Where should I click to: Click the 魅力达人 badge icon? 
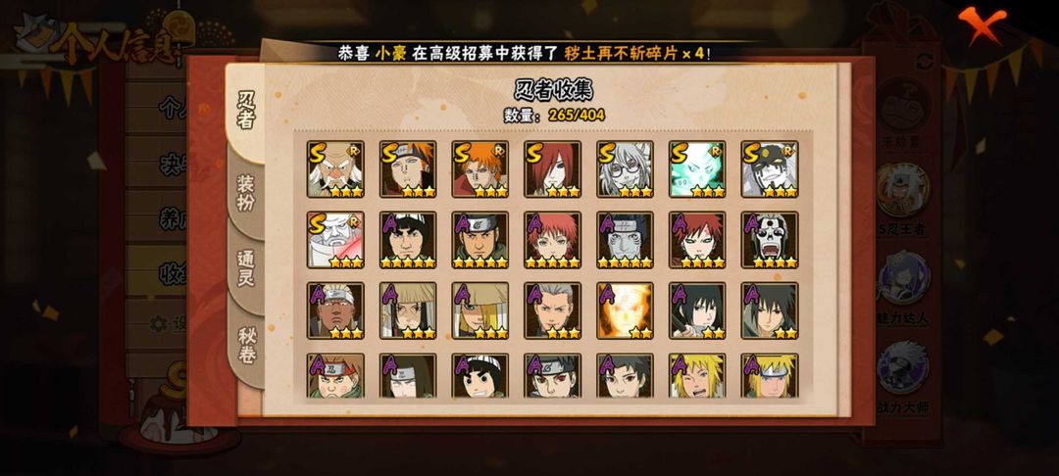(903, 277)
